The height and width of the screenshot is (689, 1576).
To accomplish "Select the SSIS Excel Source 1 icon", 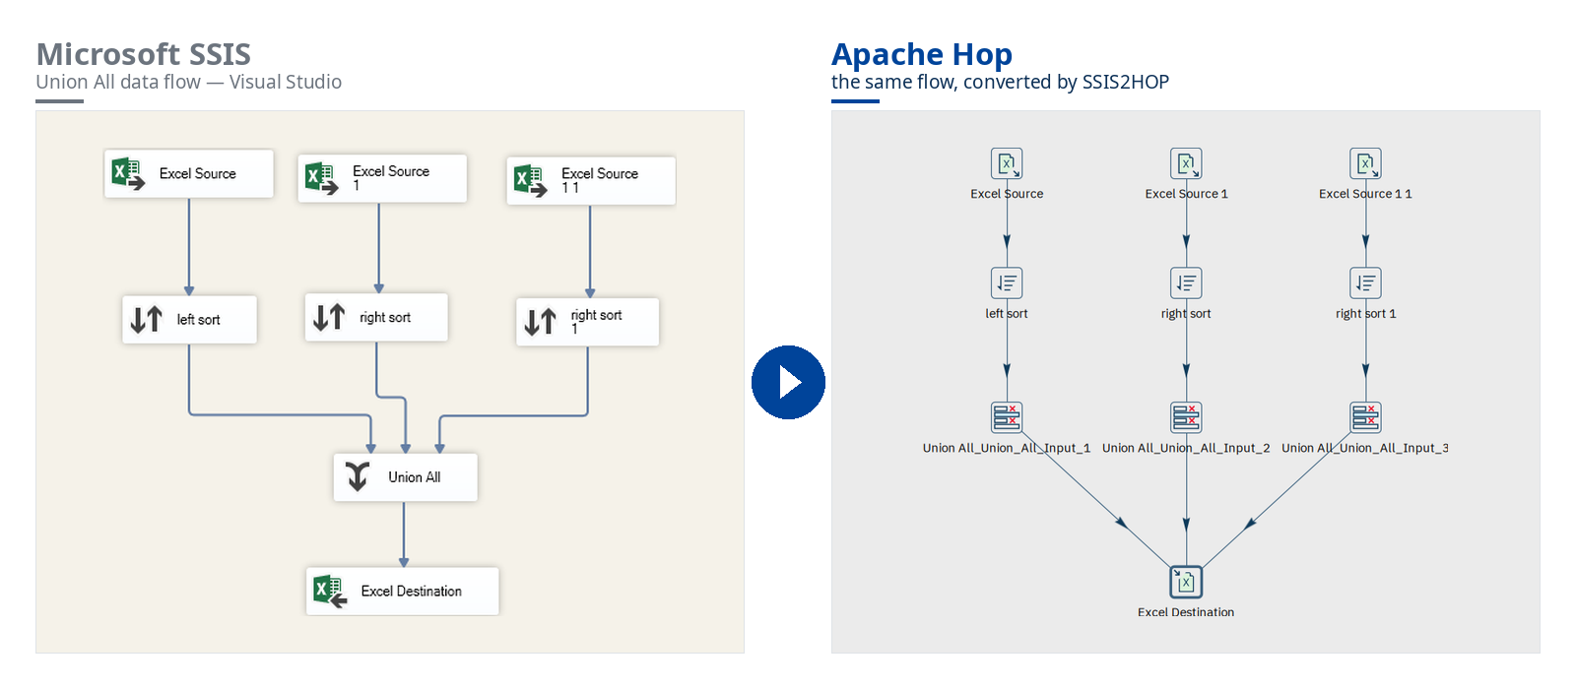I will coord(321,178).
